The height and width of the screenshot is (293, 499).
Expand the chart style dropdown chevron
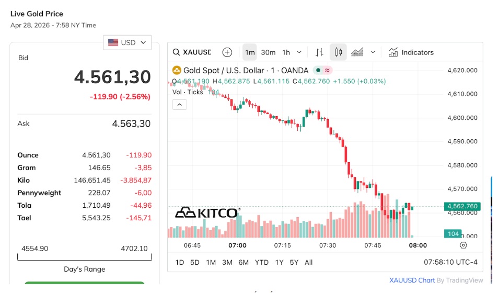(373, 52)
